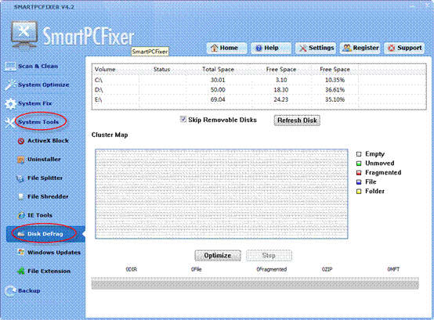The image size is (434, 320).
Task: Select File Extension entry
Action: (x=49, y=271)
